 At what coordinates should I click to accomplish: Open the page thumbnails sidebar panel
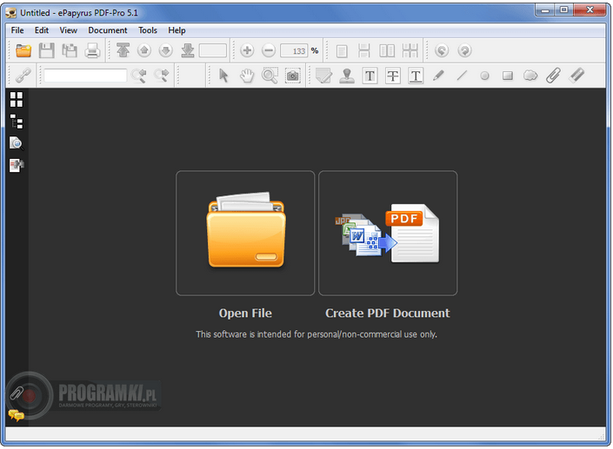point(17,99)
